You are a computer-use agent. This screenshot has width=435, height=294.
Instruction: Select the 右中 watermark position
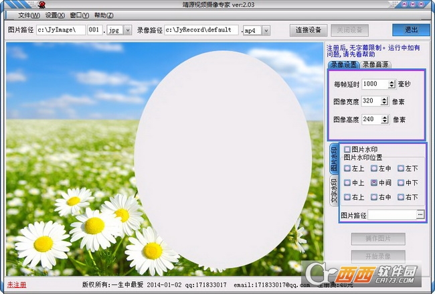pyautogui.click(x=374, y=197)
